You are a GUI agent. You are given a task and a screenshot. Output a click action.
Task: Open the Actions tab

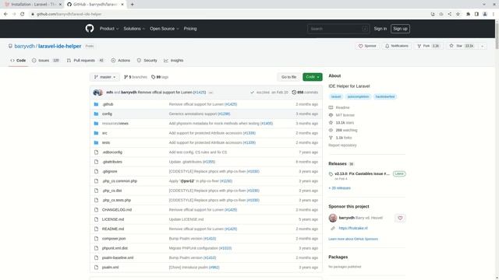[121, 61]
